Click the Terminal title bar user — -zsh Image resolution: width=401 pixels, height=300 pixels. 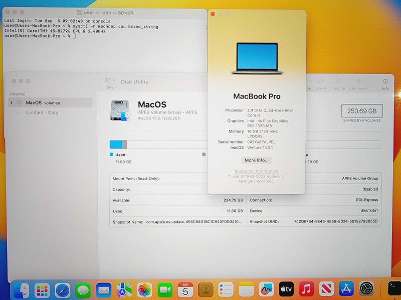tap(105, 13)
